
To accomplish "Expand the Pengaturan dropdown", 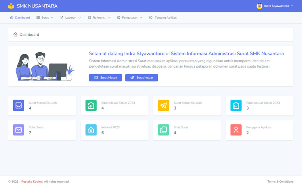I will point(129,18).
